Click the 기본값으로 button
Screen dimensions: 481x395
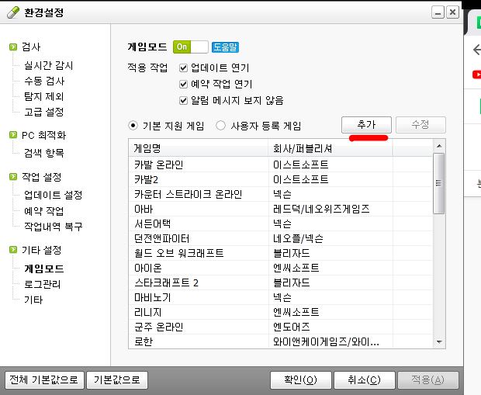(117, 380)
